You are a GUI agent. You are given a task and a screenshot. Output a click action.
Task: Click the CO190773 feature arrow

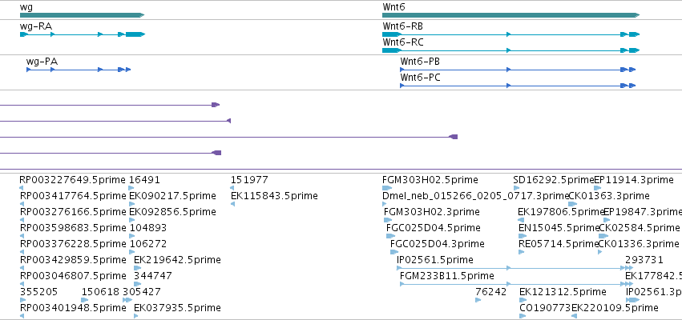523,316
